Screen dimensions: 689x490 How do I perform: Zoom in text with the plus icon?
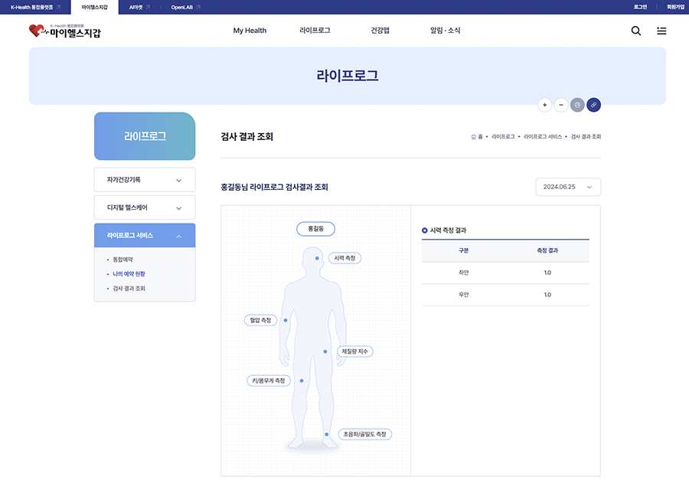point(544,105)
